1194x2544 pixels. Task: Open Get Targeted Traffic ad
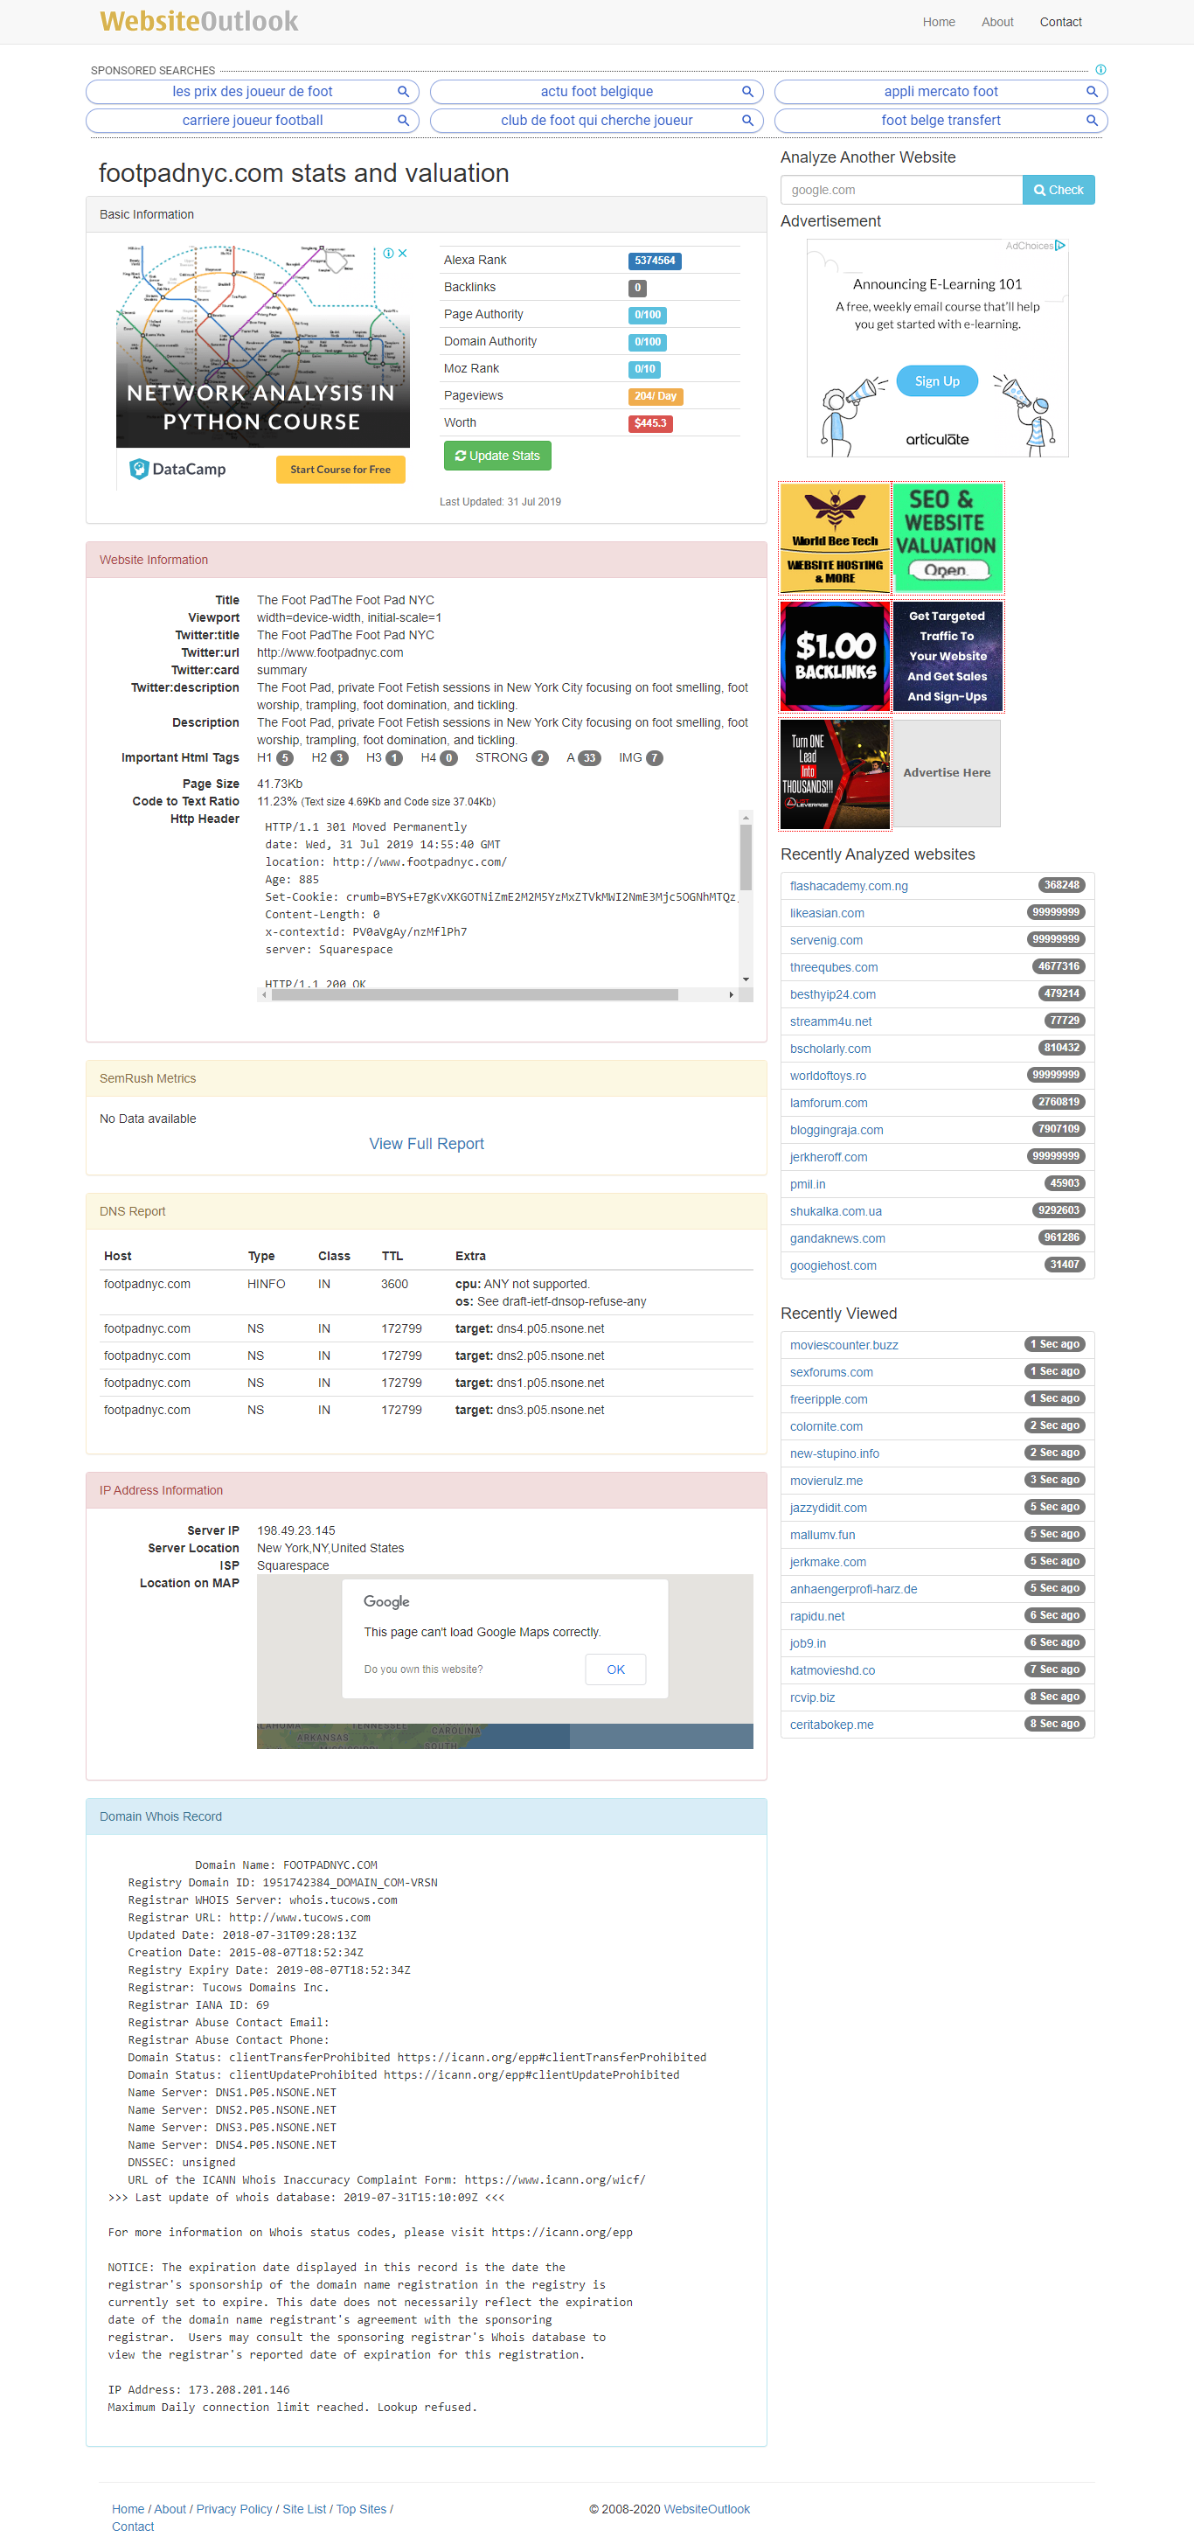[x=948, y=657]
